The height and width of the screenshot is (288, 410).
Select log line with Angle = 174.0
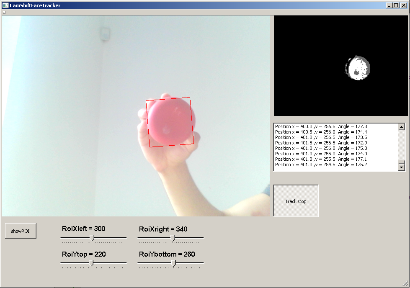(x=321, y=154)
